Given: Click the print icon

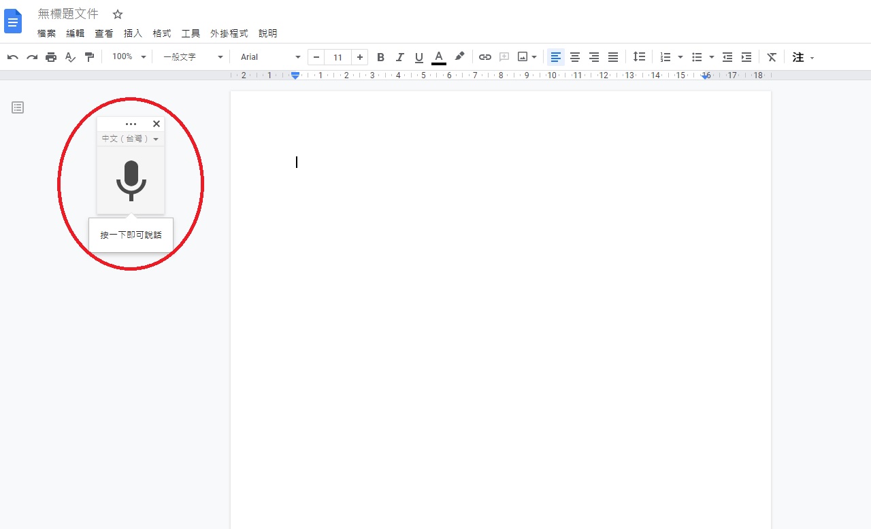Looking at the screenshot, I should coord(51,57).
